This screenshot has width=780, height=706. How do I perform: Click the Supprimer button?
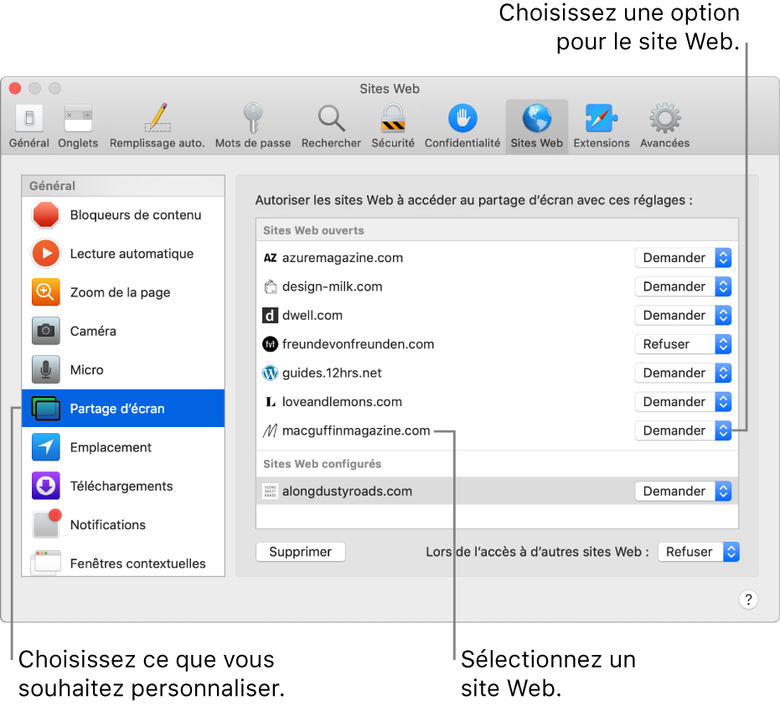coord(300,552)
